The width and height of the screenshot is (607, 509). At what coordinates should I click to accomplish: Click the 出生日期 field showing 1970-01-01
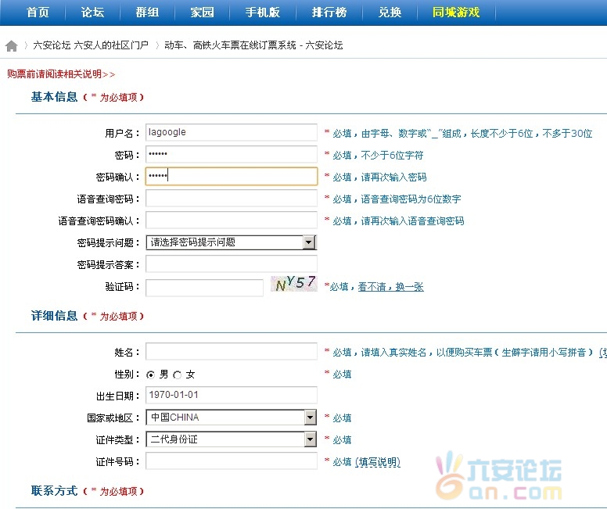pyautogui.click(x=232, y=395)
